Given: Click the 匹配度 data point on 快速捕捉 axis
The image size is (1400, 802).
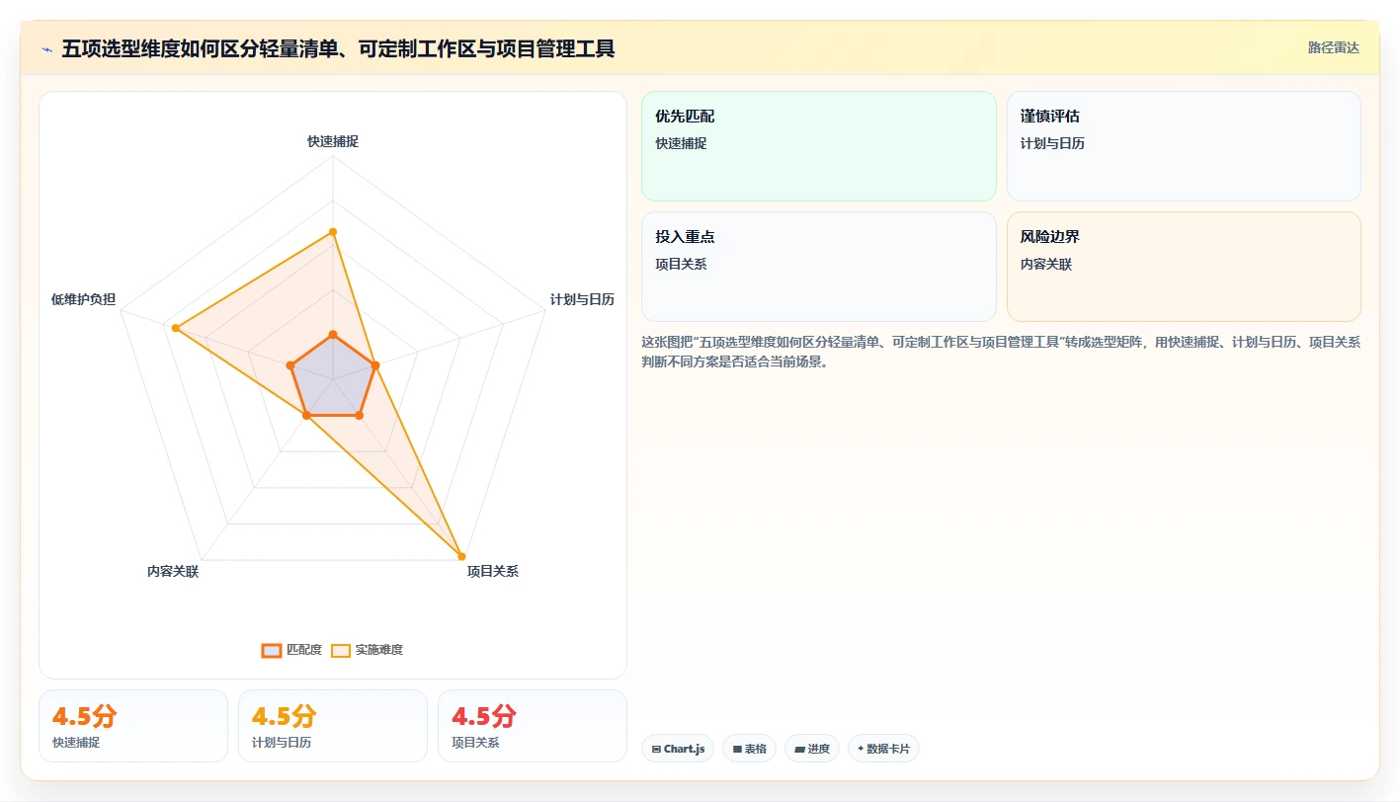Looking at the screenshot, I should pos(333,335).
